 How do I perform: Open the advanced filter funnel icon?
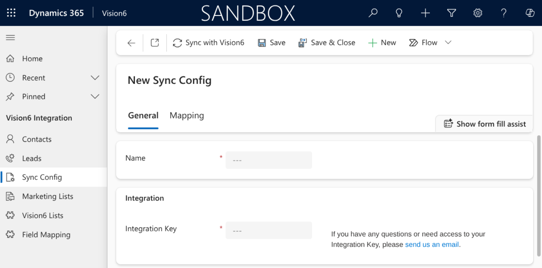[x=452, y=13]
